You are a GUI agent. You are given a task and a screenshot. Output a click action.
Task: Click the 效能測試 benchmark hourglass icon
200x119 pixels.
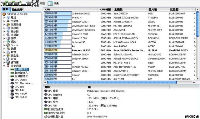[8, 66]
